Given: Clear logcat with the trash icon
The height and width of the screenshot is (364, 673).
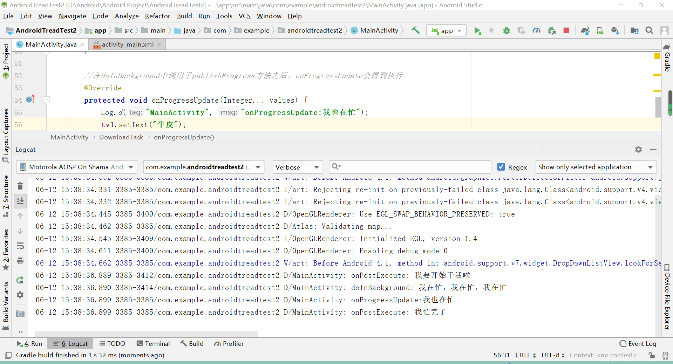Looking at the screenshot, I should 20,186.
